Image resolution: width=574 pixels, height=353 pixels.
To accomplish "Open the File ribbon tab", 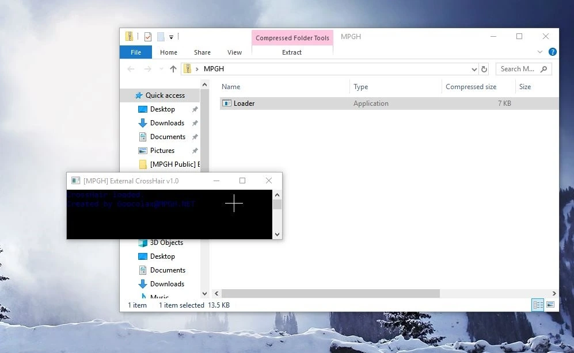I will [x=135, y=52].
